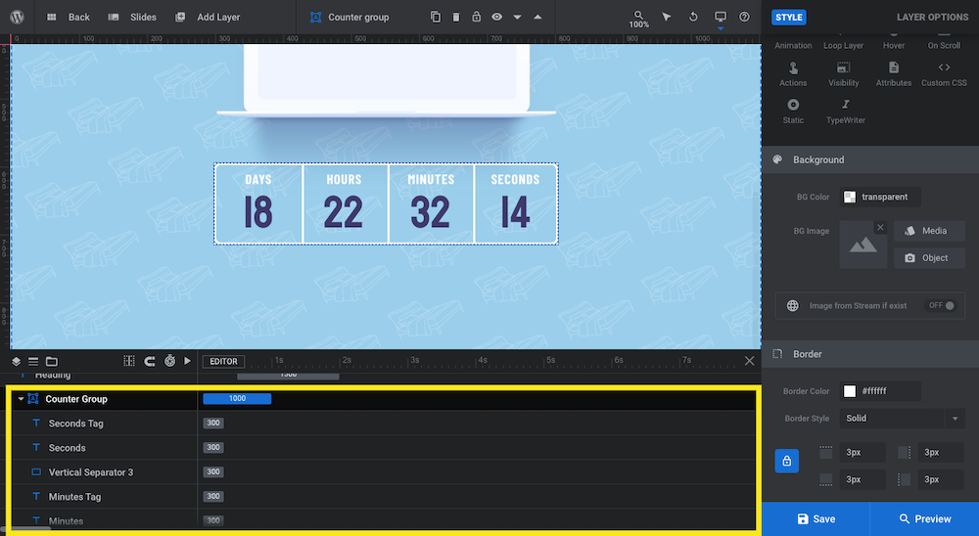Open the TypeWriter settings icon

point(846,112)
